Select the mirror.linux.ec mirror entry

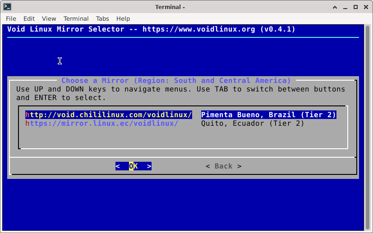point(101,123)
